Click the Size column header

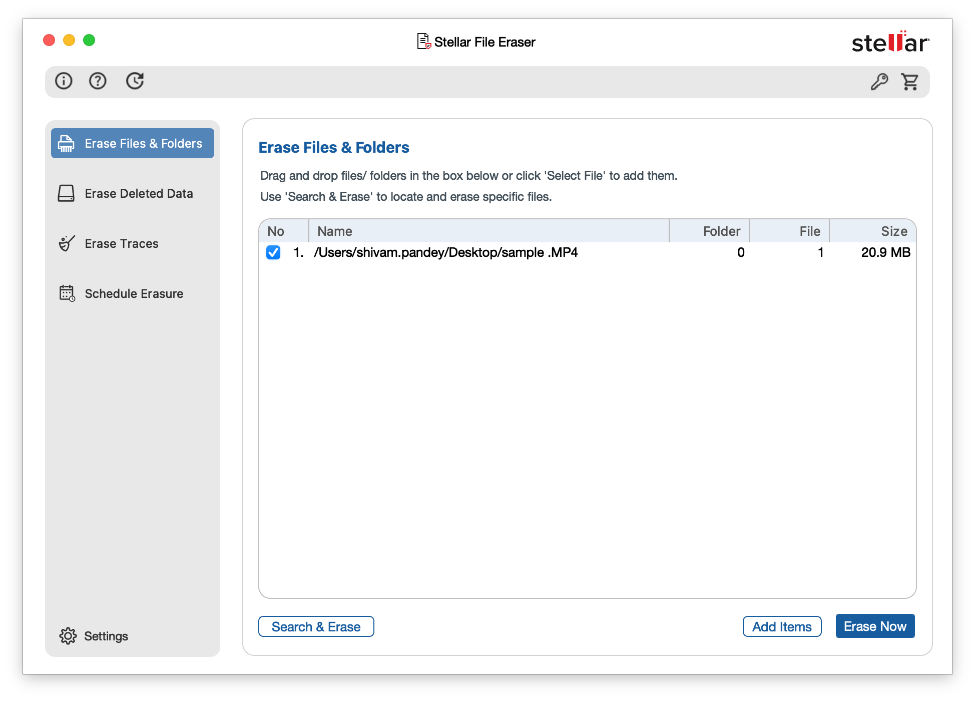[x=895, y=231]
